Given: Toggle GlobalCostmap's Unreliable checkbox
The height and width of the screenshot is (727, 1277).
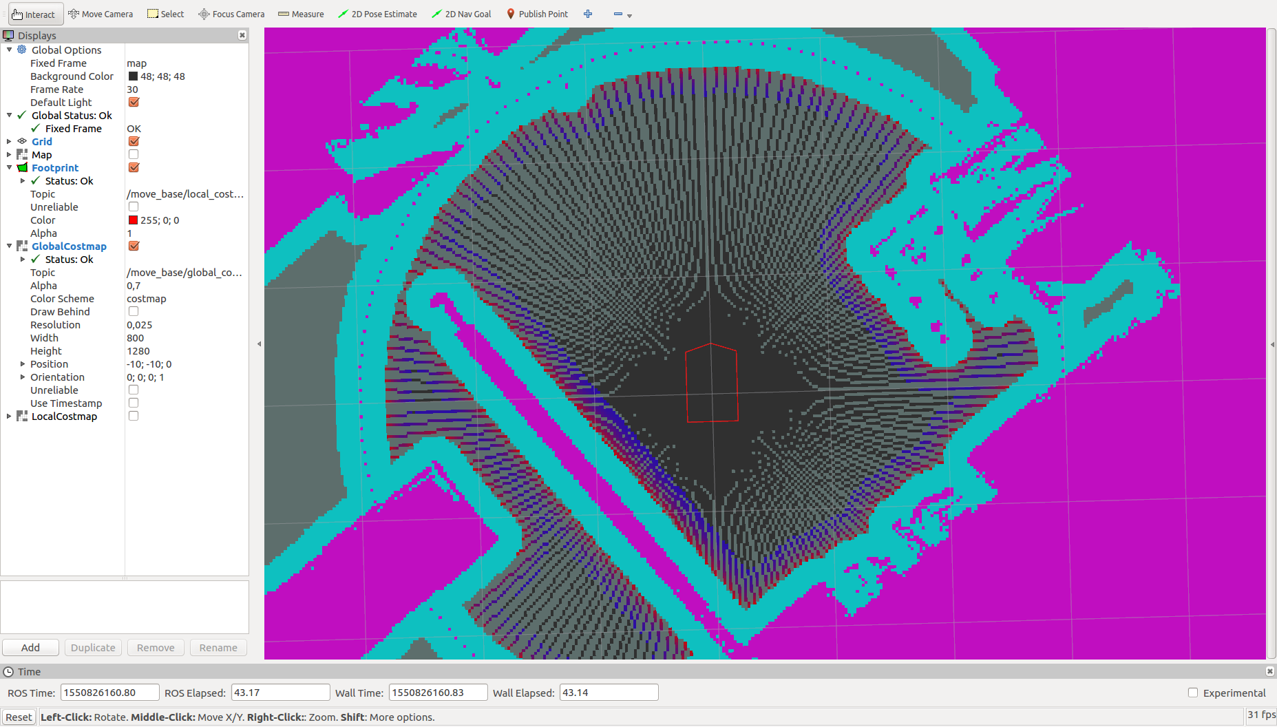Looking at the screenshot, I should [134, 390].
